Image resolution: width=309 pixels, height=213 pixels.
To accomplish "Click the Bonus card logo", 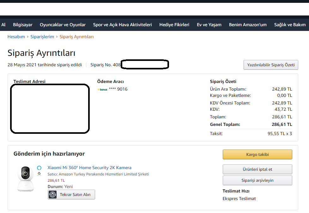I will (x=102, y=89).
